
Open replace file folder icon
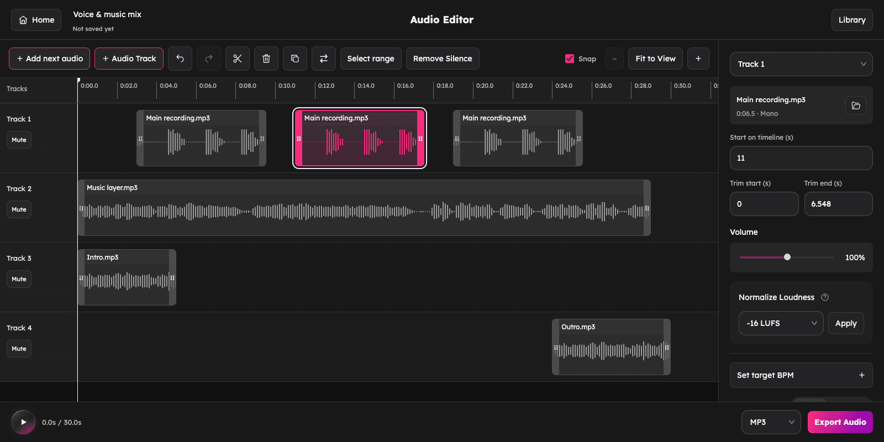click(x=856, y=106)
